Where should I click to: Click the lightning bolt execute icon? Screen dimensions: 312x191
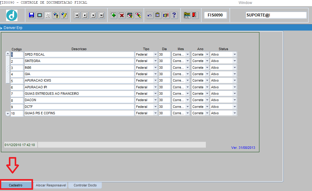[63, 15]
